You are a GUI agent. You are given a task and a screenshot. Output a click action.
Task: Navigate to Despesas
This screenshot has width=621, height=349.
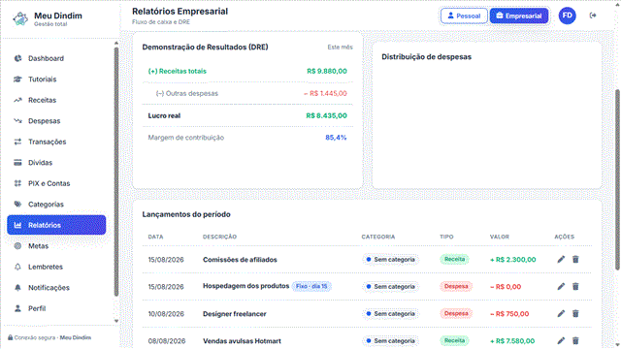56,120
